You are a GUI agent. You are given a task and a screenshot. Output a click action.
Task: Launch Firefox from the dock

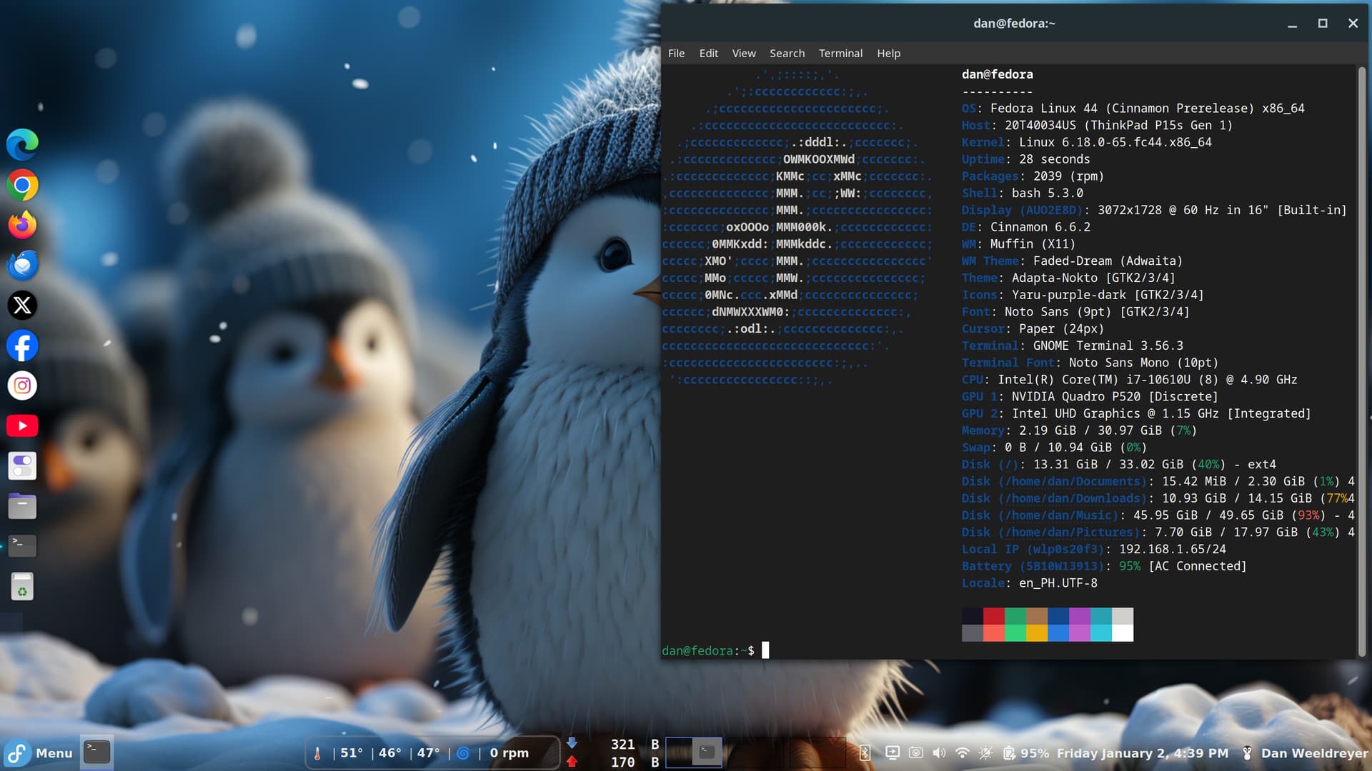22,225
